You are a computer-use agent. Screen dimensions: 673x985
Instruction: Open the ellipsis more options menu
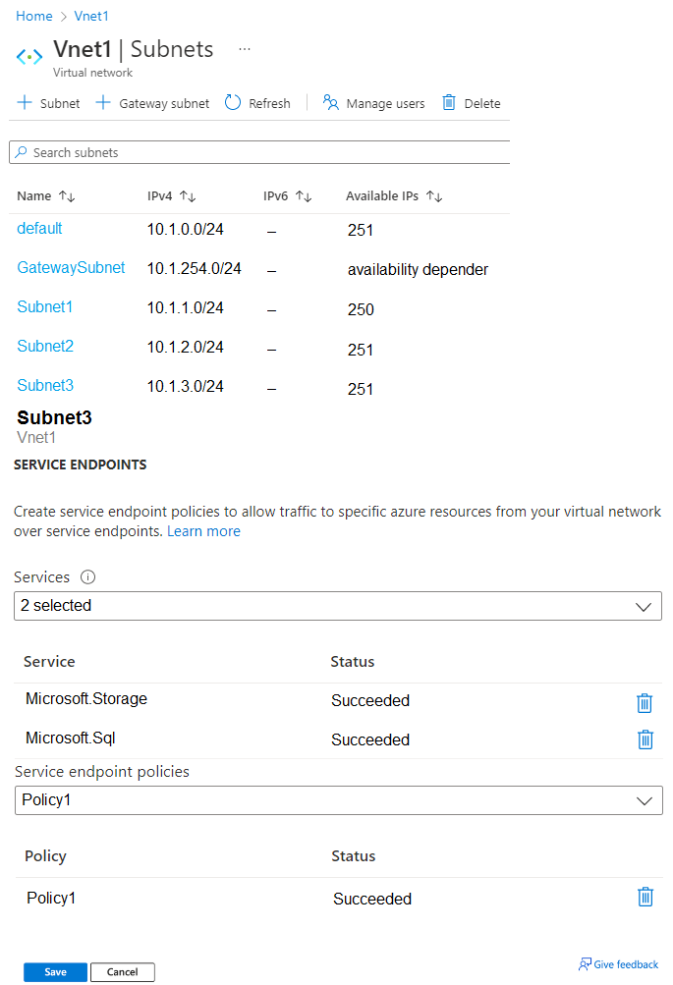pos(245,49)
